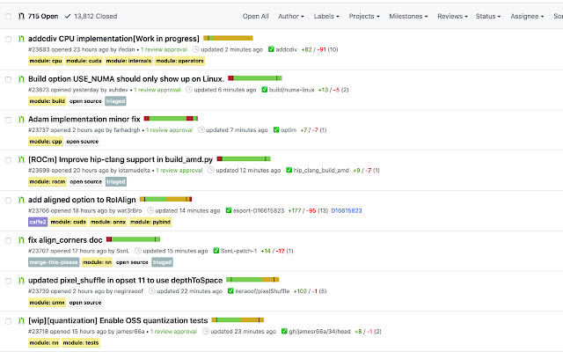Tick the checkbox next to Adam implementation minor fix
563x352 pixels.
8,120
